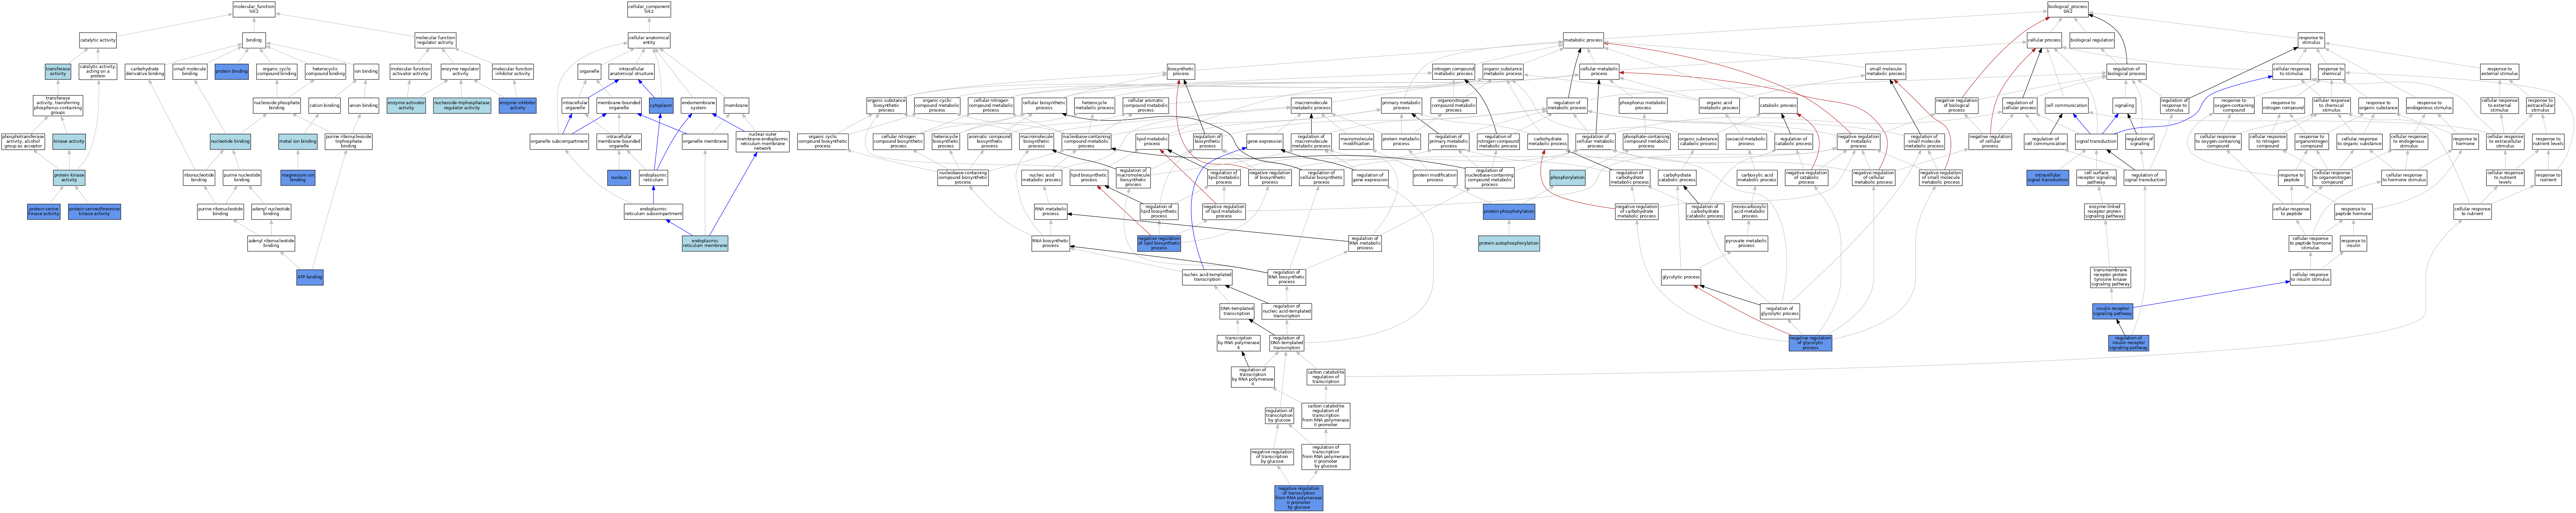Select the 'regulation of gene expression' node
The image size is (2576, 513).
[x=1370, y=178]
